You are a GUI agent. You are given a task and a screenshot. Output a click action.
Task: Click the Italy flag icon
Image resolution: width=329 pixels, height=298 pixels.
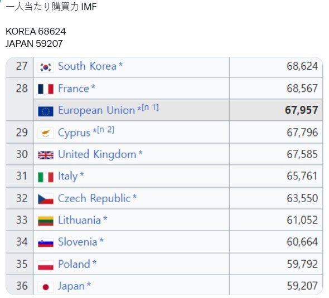46,177
